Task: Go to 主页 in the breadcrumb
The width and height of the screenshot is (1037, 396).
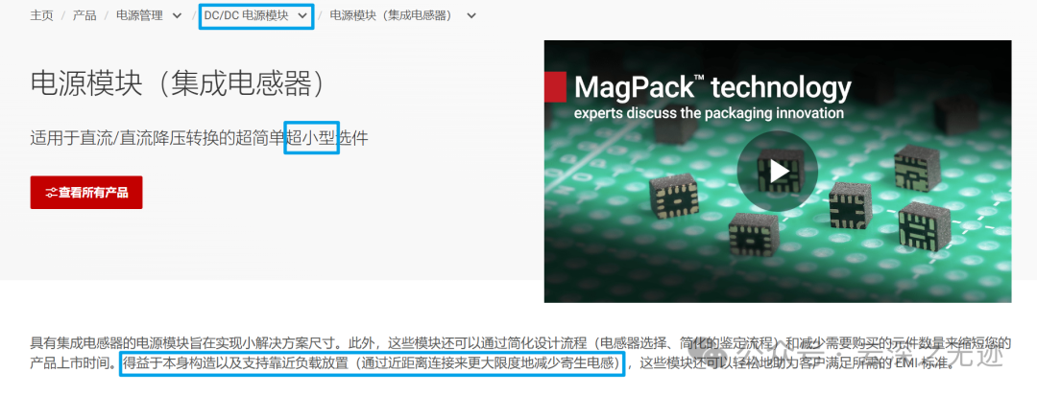Action: pos(41,16)
